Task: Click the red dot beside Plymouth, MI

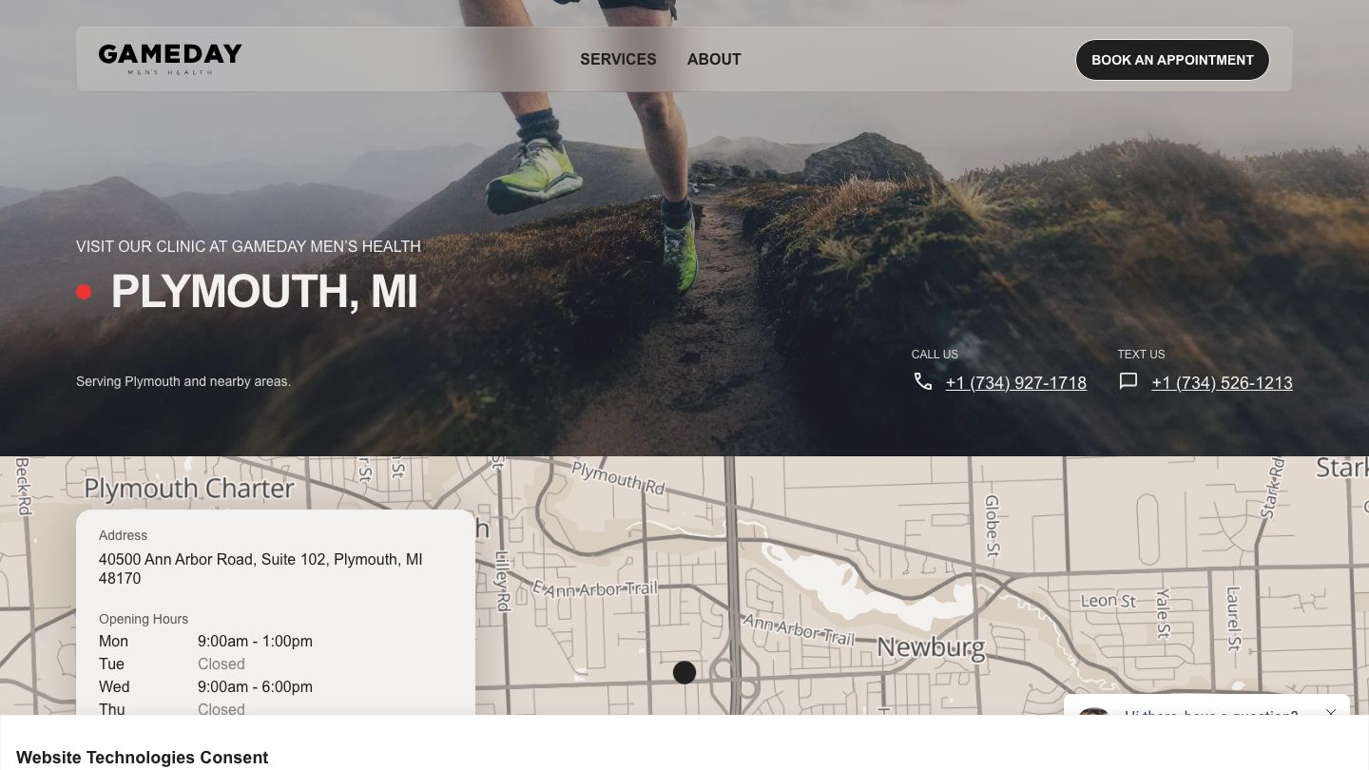Action: click(x=84, y=292)
